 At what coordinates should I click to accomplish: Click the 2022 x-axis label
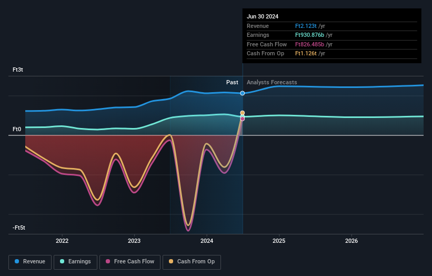point(62,241)
